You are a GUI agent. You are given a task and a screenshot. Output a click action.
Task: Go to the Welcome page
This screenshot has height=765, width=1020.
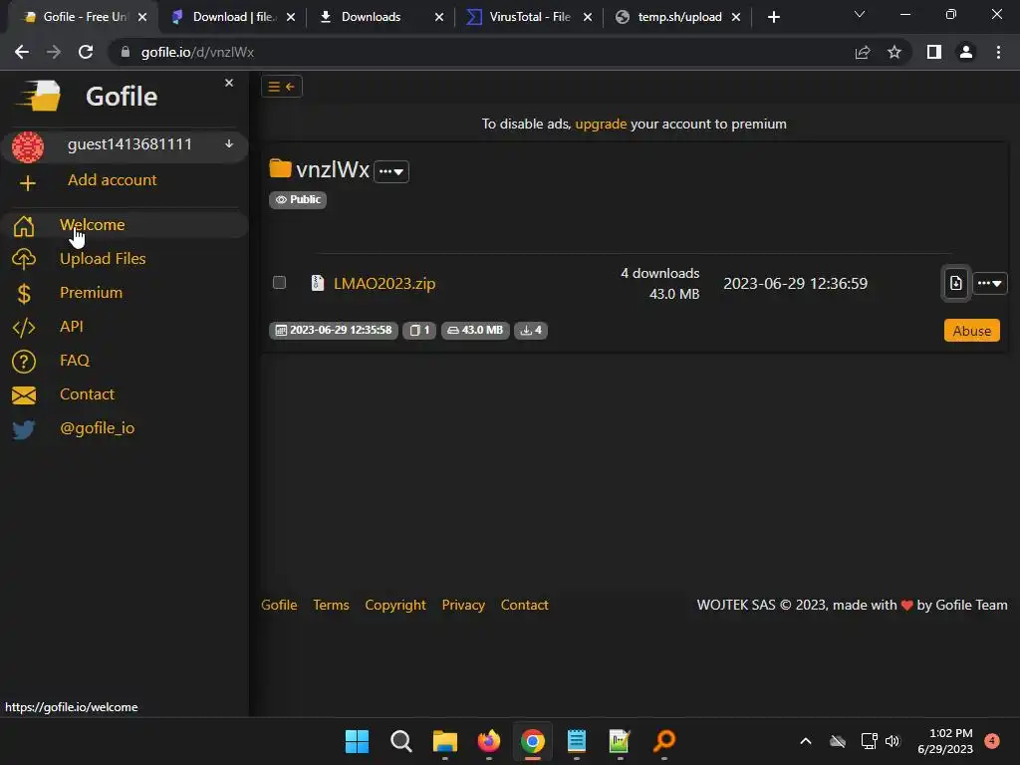click(93, 224)
